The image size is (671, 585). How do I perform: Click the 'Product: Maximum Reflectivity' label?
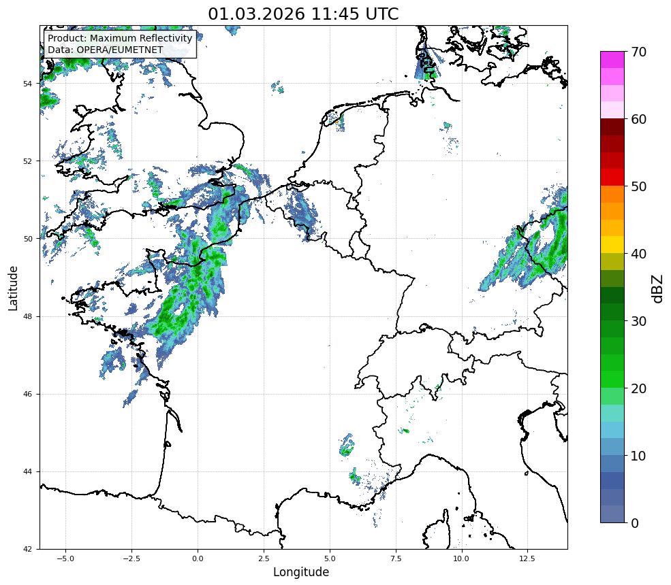120,38
